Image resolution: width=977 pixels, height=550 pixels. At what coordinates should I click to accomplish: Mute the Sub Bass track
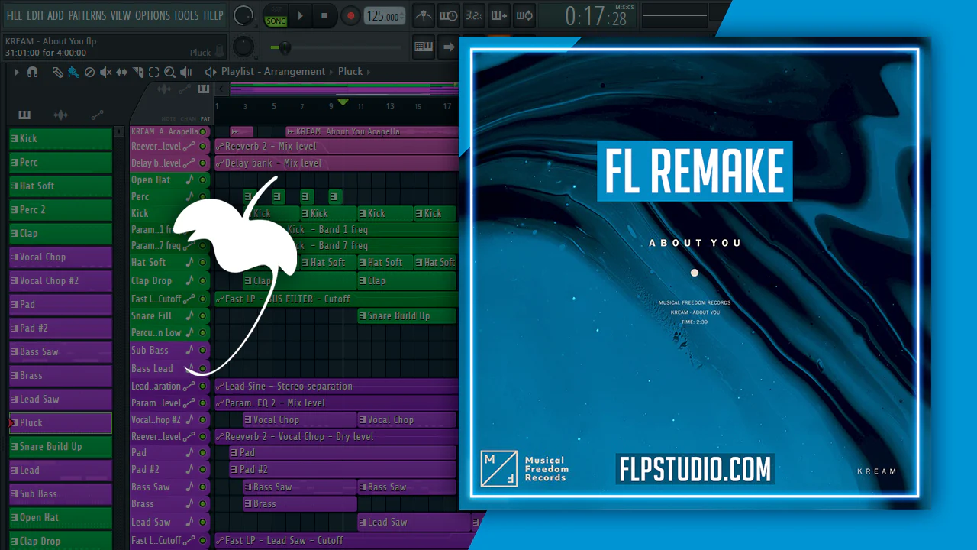point(203,351)
